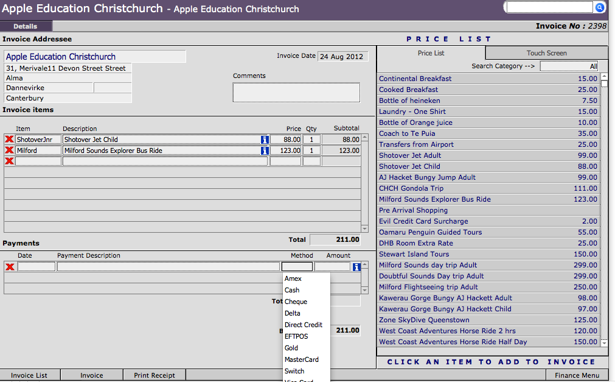615x382 pixels.
Task: Select EFTPOS as payment method
Action: click(x=296, y=336)
